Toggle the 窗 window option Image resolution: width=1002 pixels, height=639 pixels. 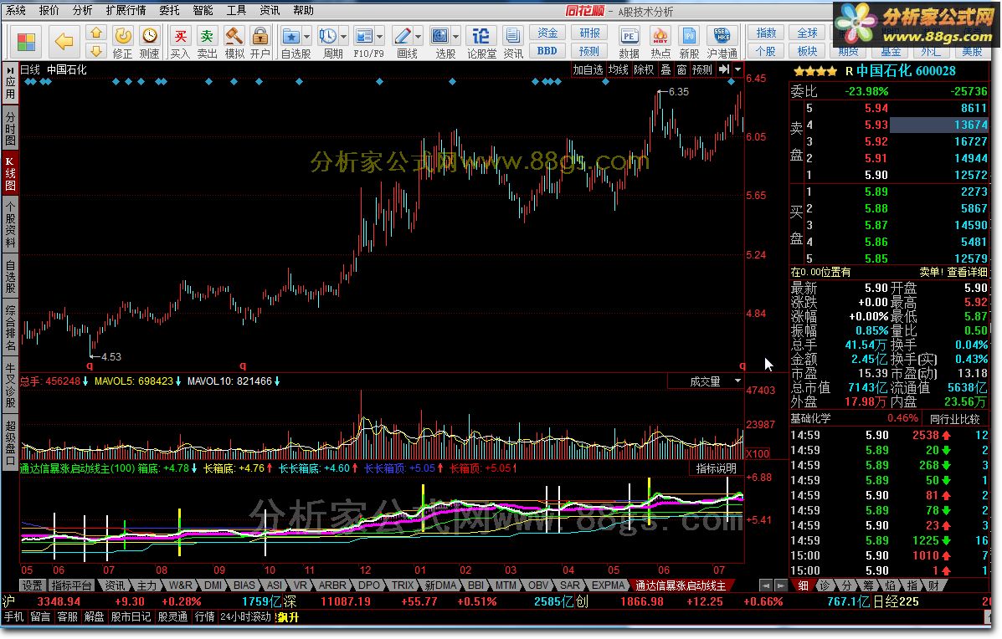(x=681, y=69)
